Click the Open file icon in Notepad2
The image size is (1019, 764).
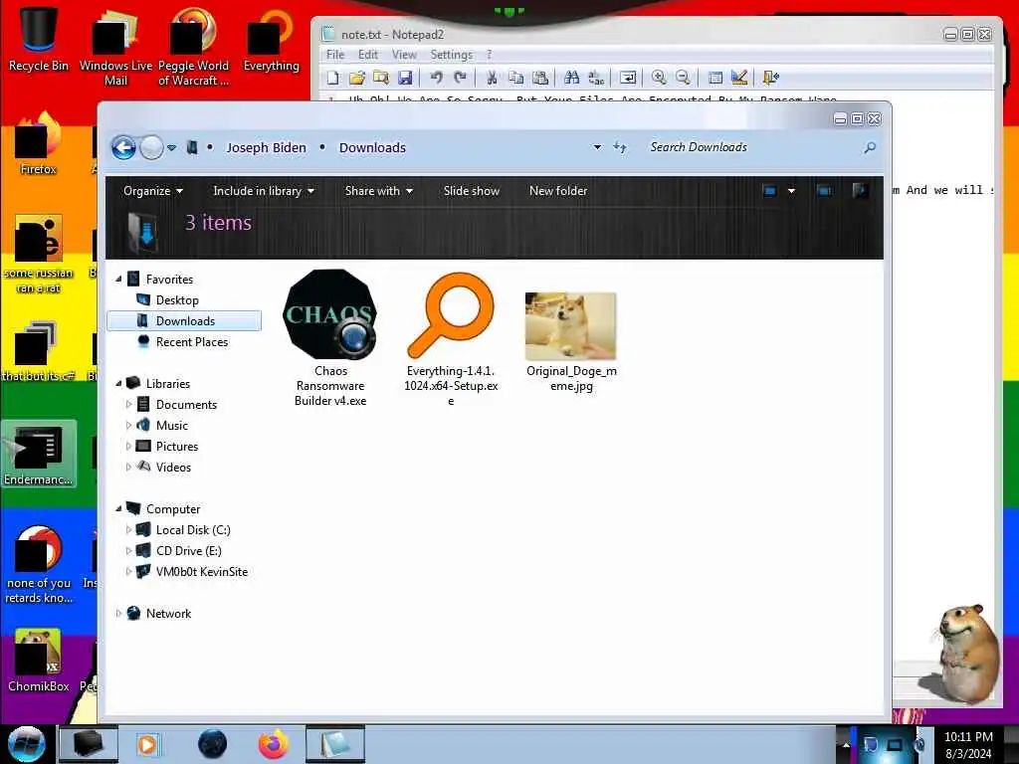[x=357, y=78]
